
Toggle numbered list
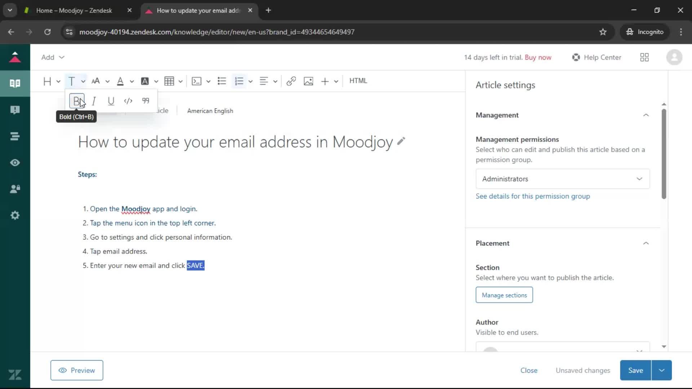click(239, 81)
